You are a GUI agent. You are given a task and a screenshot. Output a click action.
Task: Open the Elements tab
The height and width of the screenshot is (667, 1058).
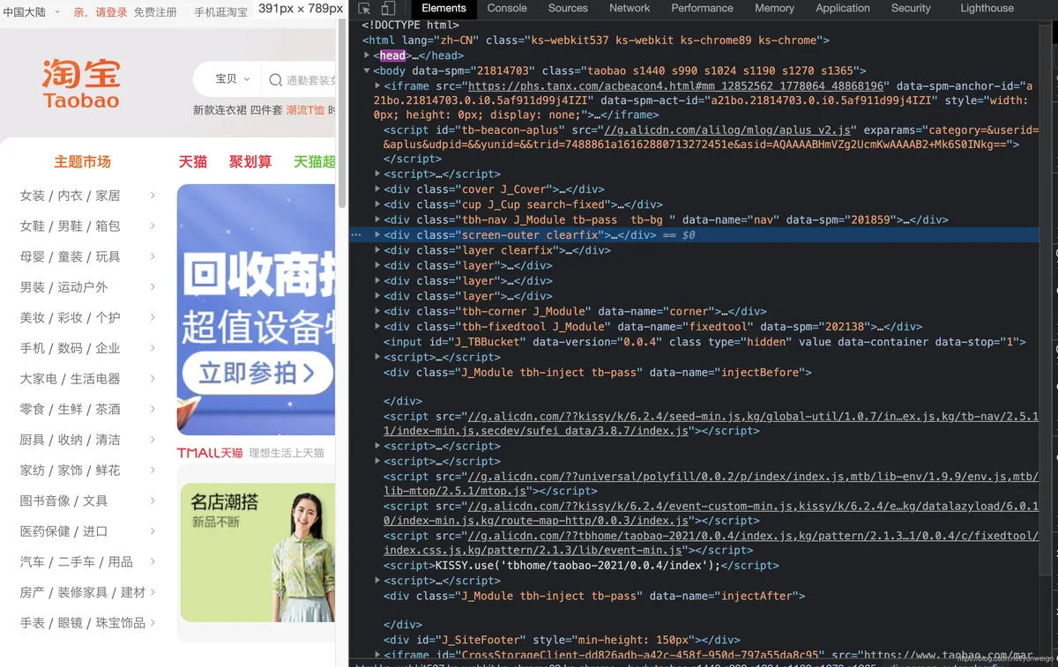[443, 8]
